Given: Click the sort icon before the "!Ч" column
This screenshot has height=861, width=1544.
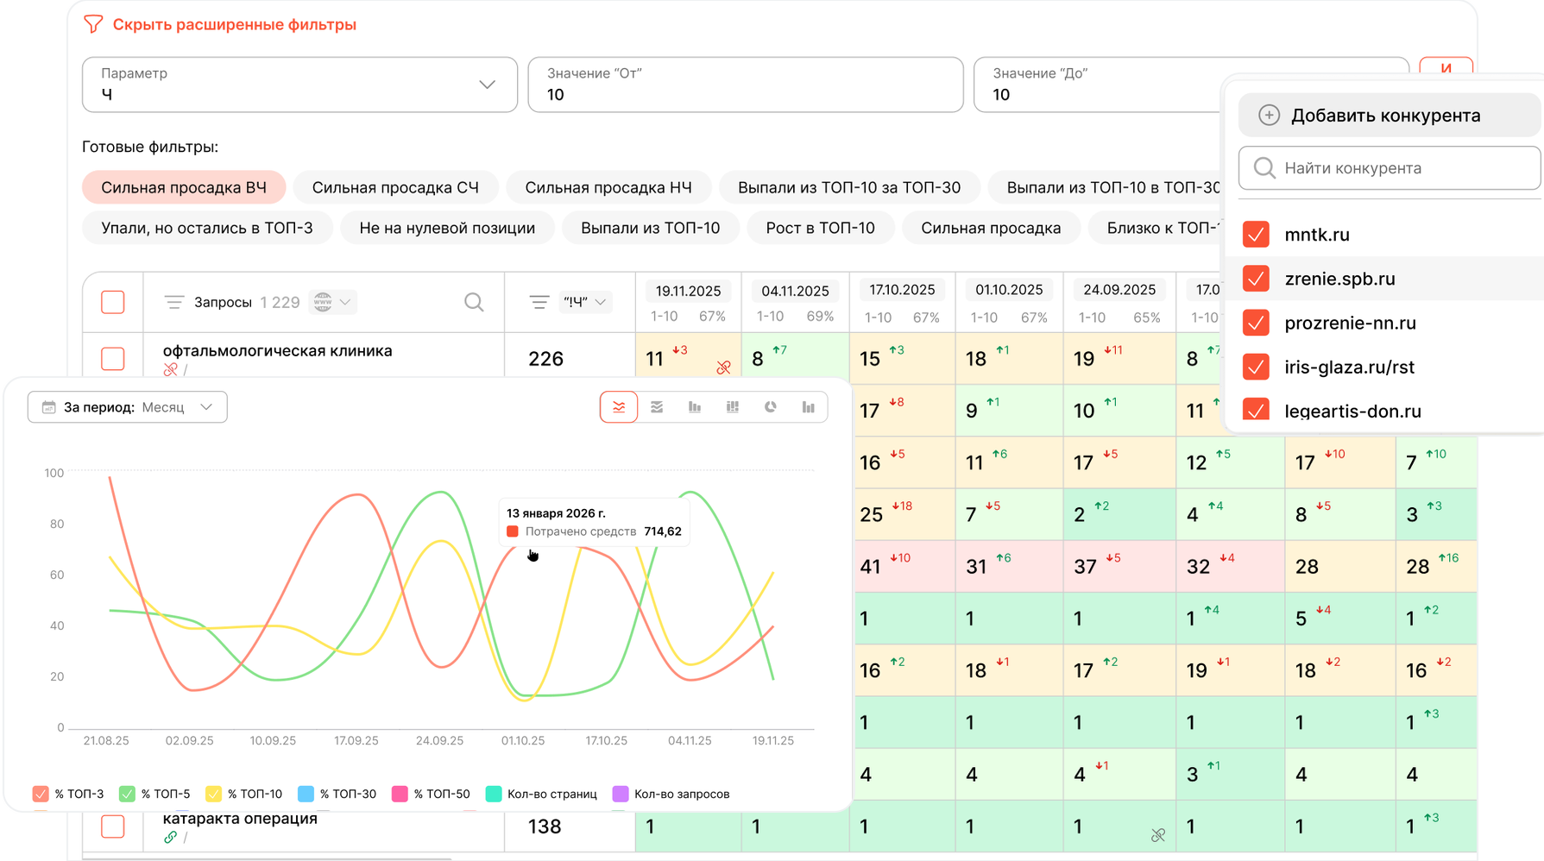Looking at the screenshot, I should click(539, 302).
